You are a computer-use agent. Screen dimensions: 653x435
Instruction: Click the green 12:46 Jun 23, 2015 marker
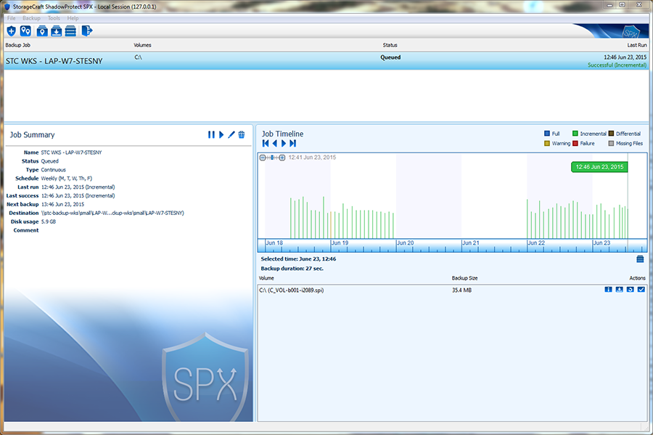[x=599, y=167]
